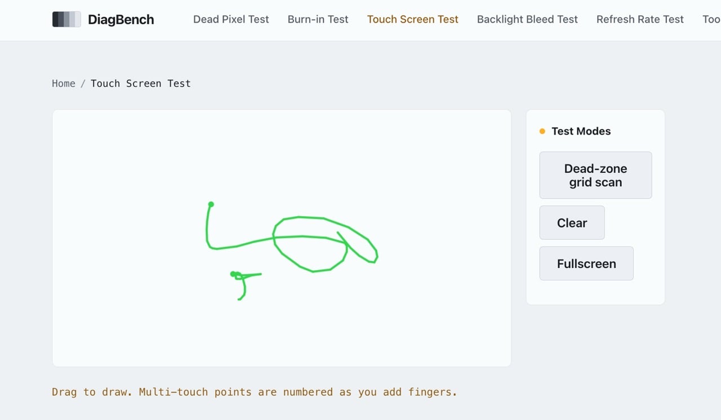Click the 'Drag to draw' instruction text
Image resolution: width=721 pixels, height=420 pixels.
(255, 392)
